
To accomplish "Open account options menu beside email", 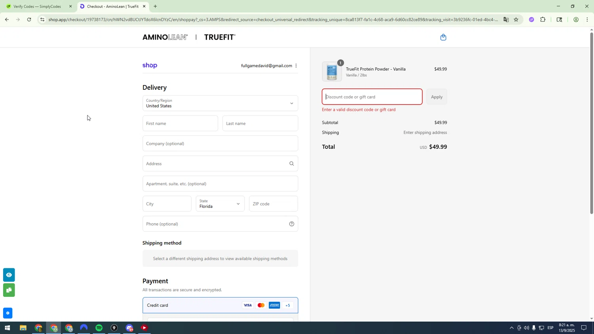I will [x=296, y=66].
